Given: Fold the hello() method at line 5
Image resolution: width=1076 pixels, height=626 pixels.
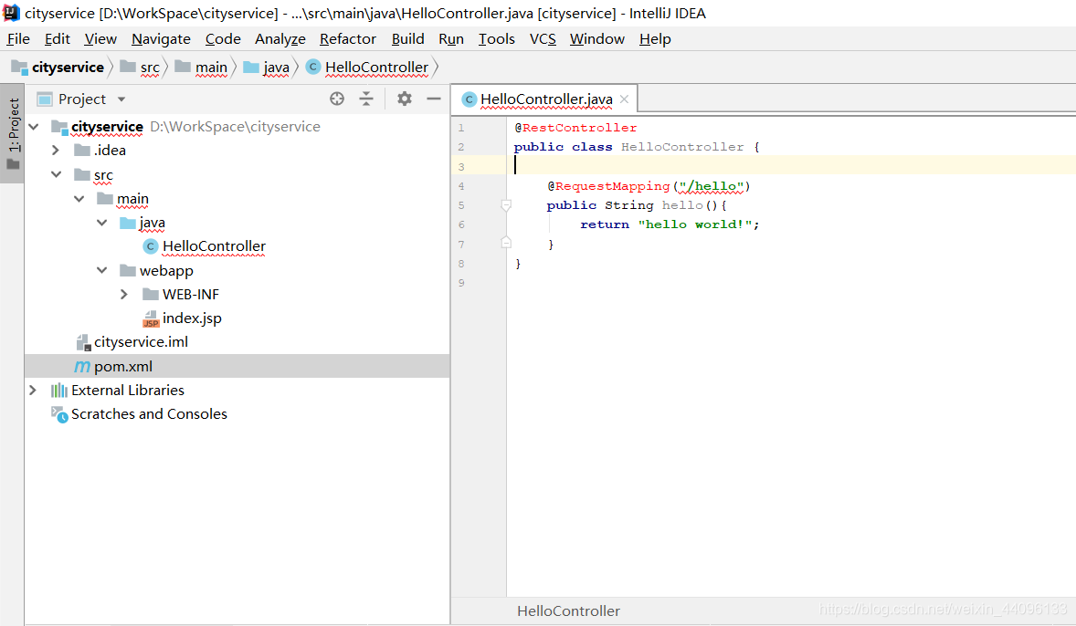Looking at the screenshot, I should click(x=506, y=205).
